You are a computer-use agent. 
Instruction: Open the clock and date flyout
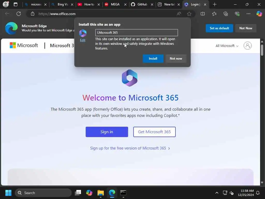[x=246, y=193]
